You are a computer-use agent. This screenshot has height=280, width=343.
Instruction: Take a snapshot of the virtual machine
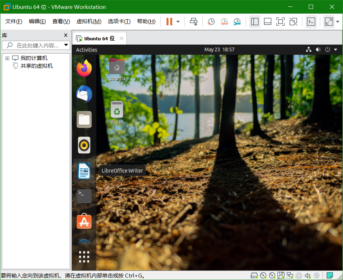click(211, 21)
